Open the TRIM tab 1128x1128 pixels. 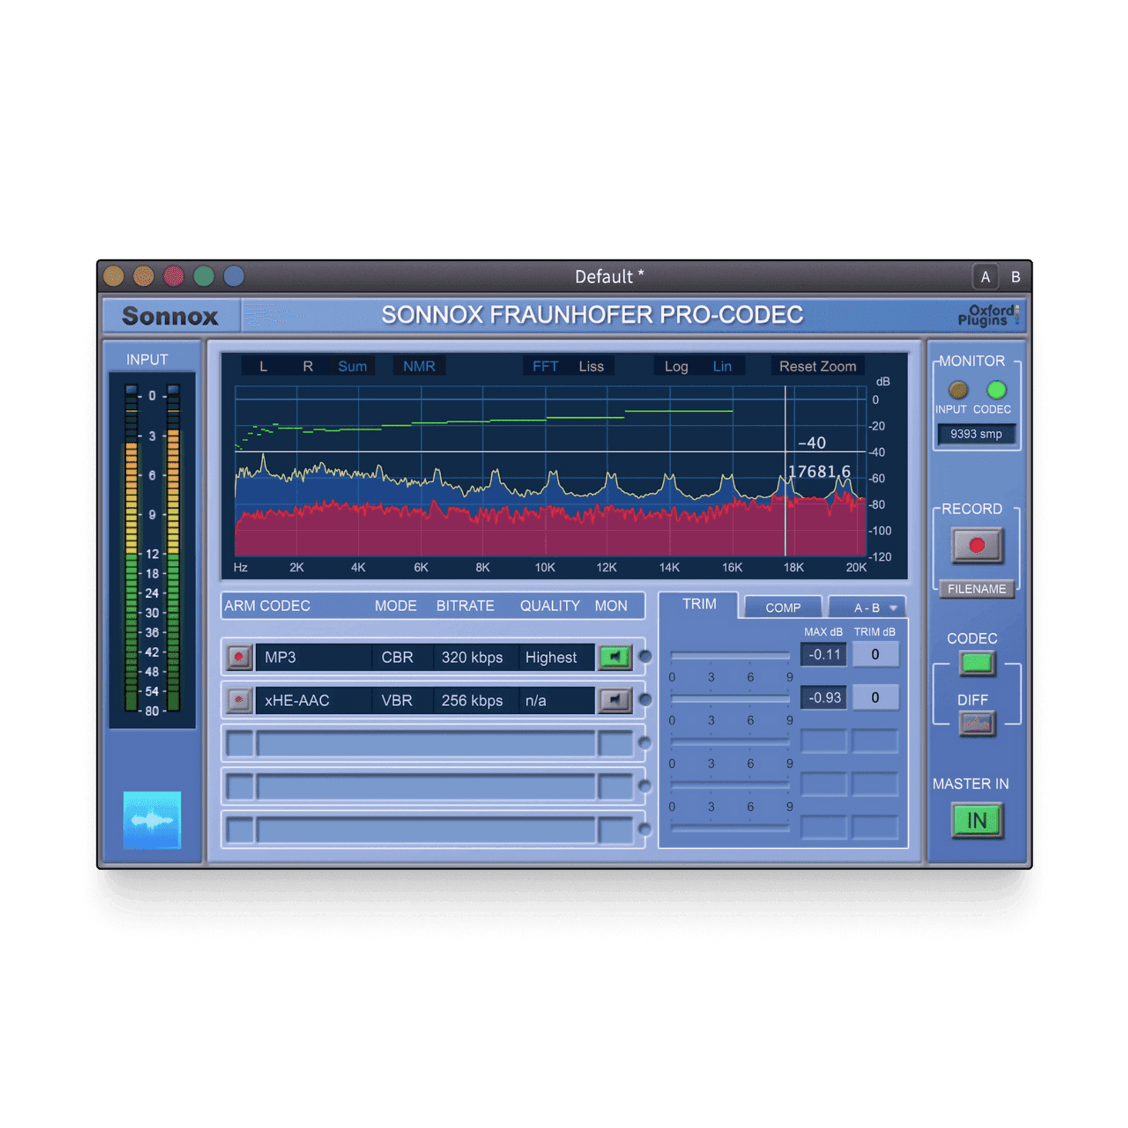pos(699,604)
